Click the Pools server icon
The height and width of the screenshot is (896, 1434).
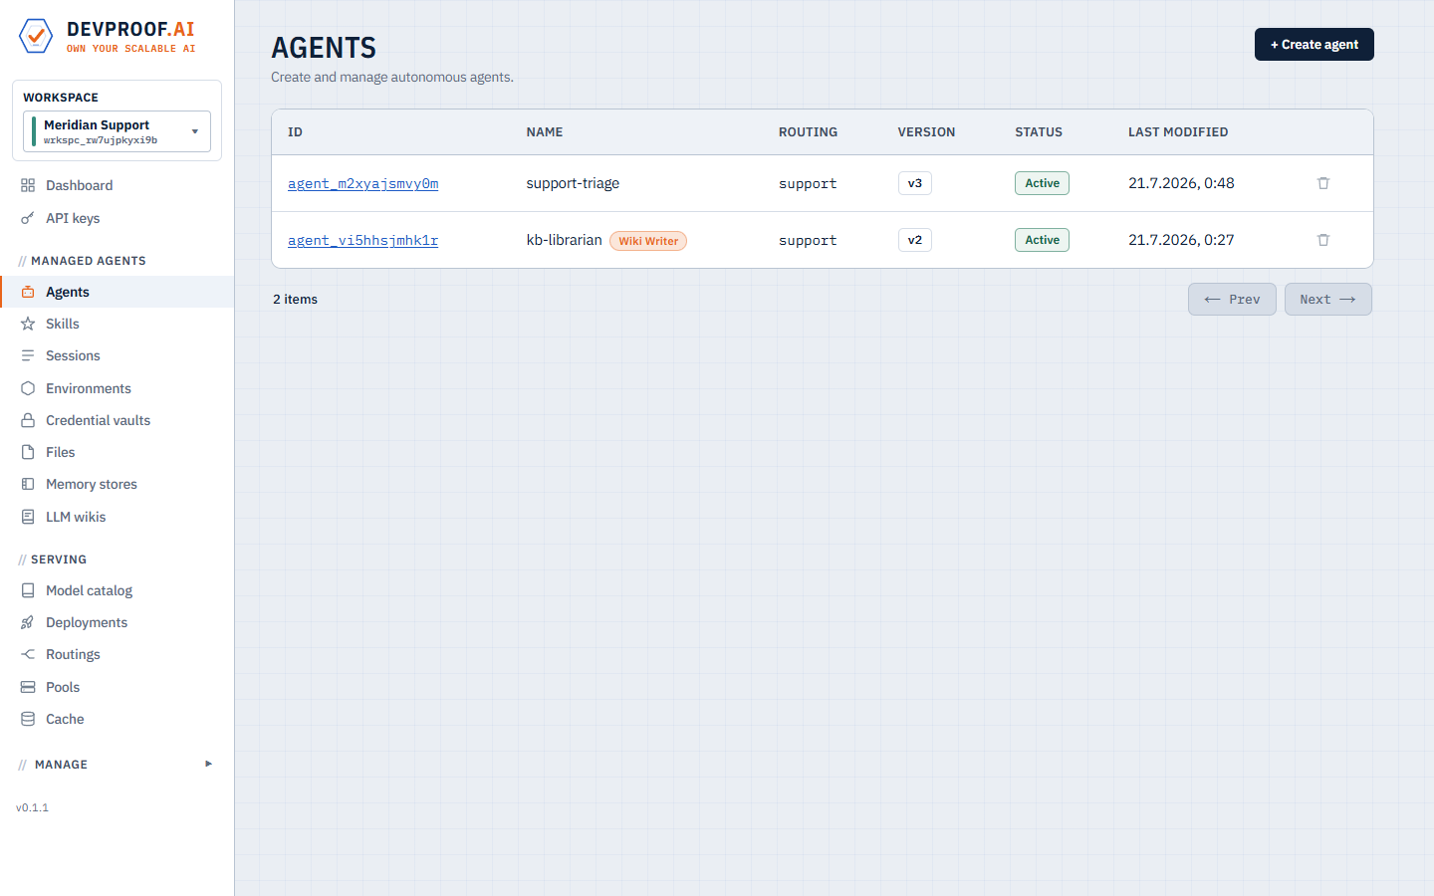[x=28, y=687]
